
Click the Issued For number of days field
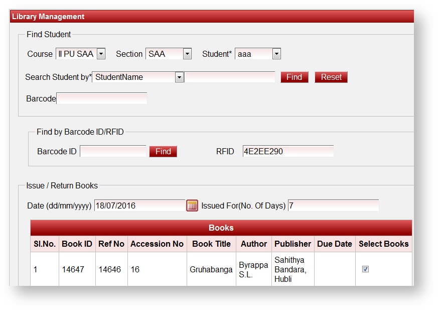click(333, 205)
